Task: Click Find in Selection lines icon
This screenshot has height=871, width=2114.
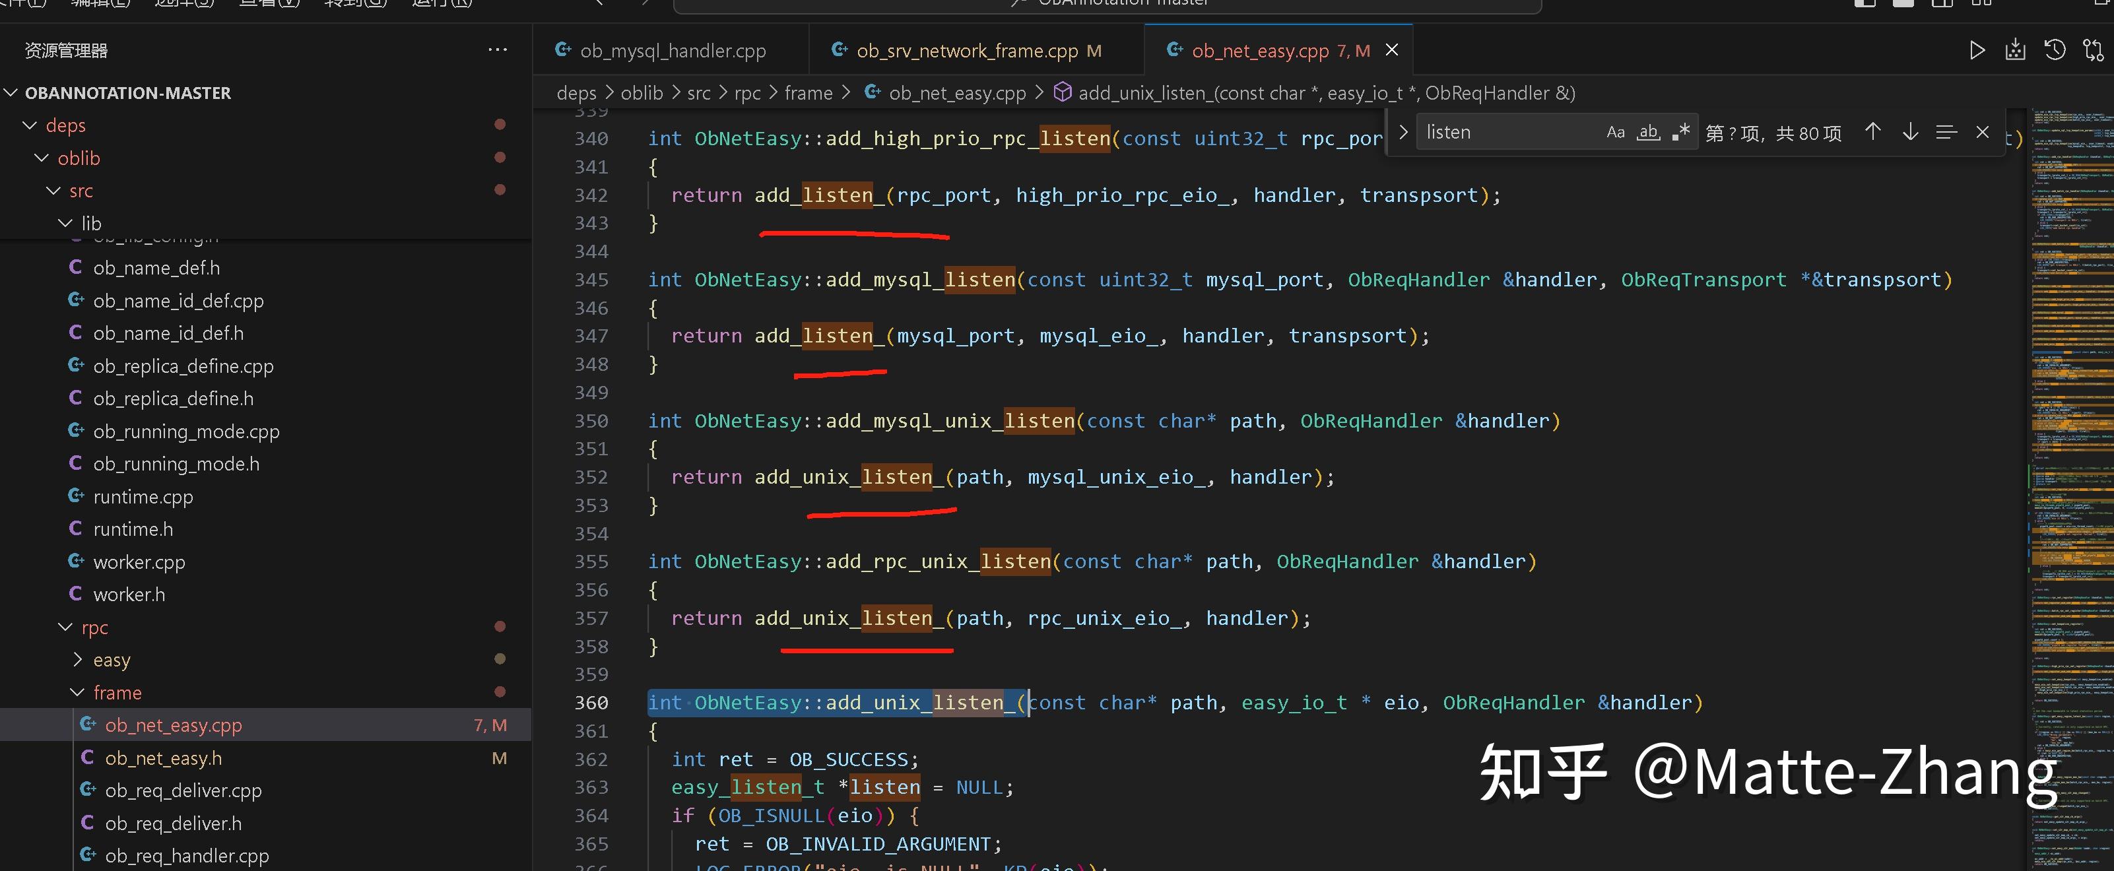Action: tap(1946, 132)
